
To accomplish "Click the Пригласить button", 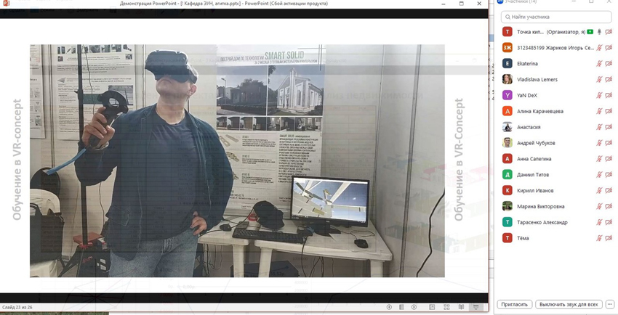I will pos(514,304).
